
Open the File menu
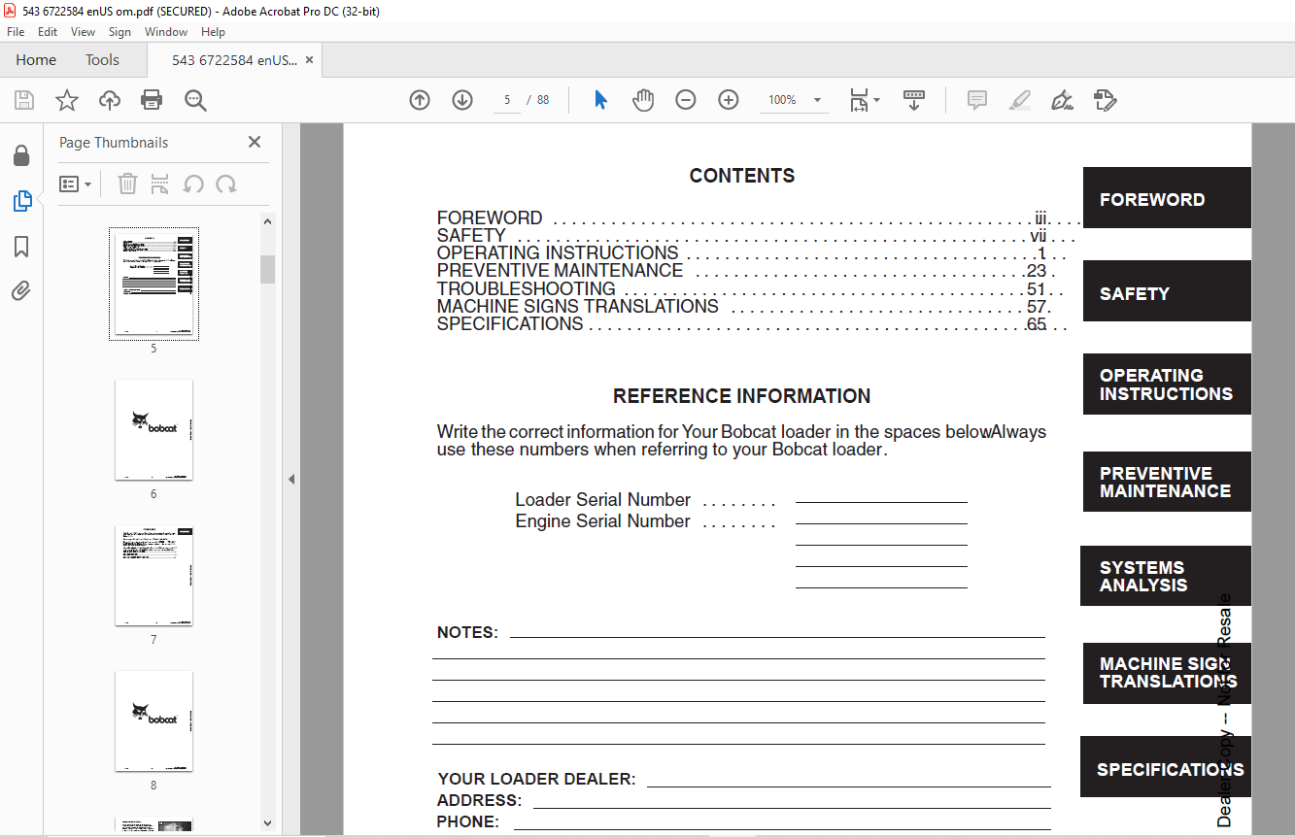click(16, 32)
